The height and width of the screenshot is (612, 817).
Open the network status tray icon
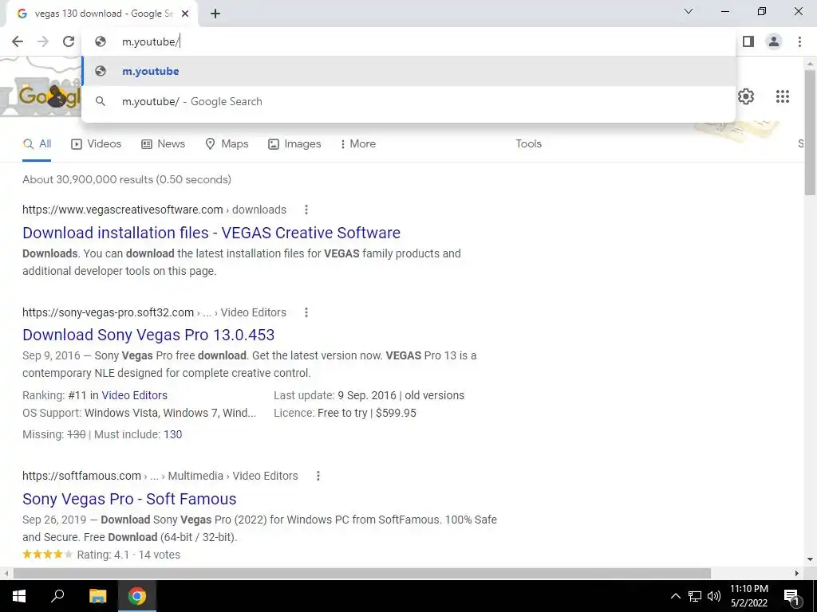coord(695,596)
